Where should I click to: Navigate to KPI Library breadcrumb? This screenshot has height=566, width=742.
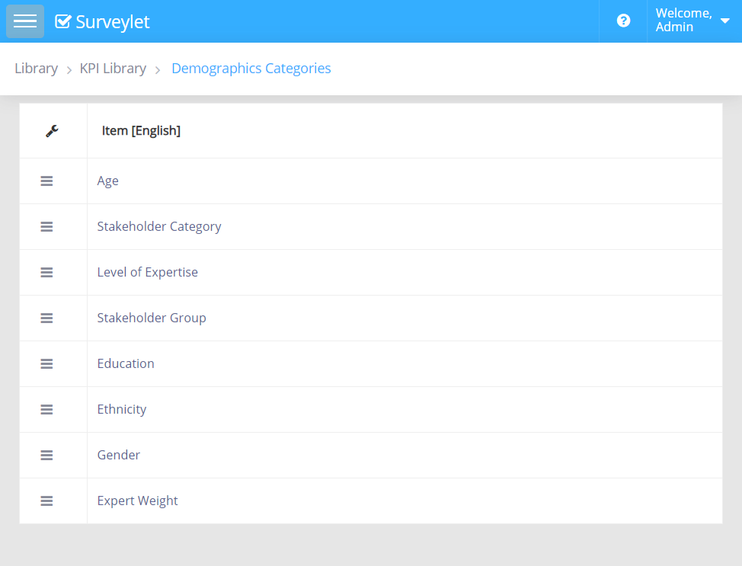click(113, 69)
